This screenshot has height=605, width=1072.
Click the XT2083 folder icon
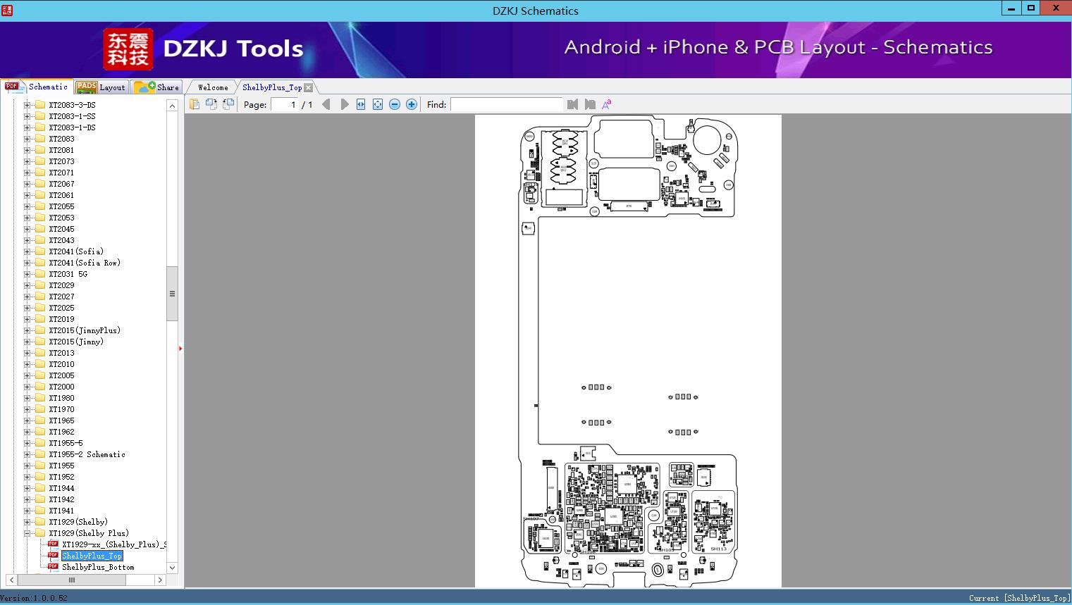[40, 139]
